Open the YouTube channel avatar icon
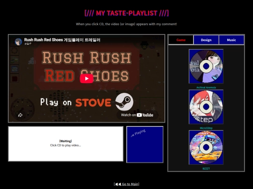Screen dimensions: 253x189 pyautogui.click(x=18, y=42)
